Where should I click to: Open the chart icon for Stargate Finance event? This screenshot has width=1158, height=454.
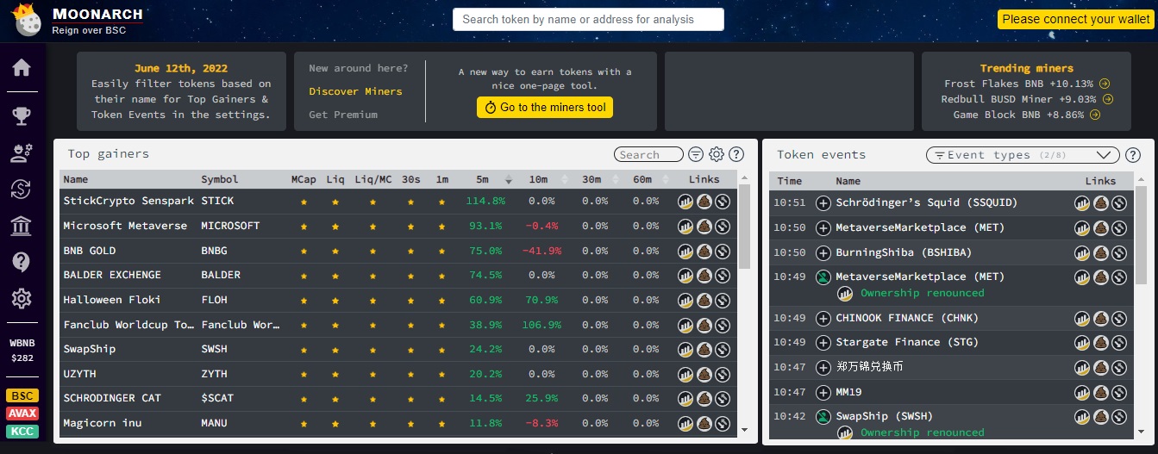coord(1082,343)
